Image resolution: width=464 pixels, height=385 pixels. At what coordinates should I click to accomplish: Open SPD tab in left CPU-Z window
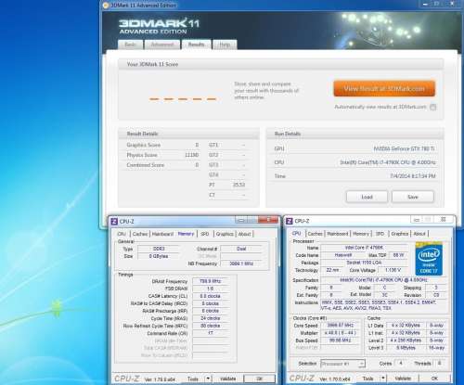[205, 234]
